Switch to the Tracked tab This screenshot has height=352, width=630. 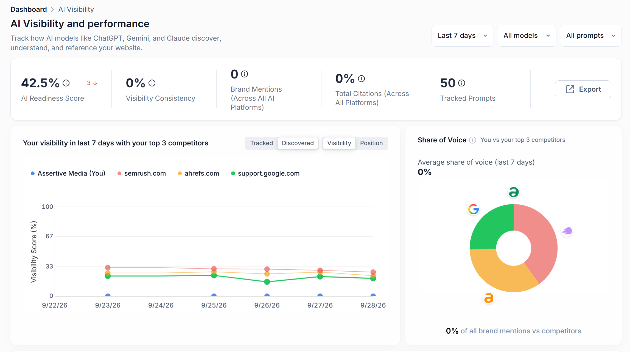tap(262, 143)
